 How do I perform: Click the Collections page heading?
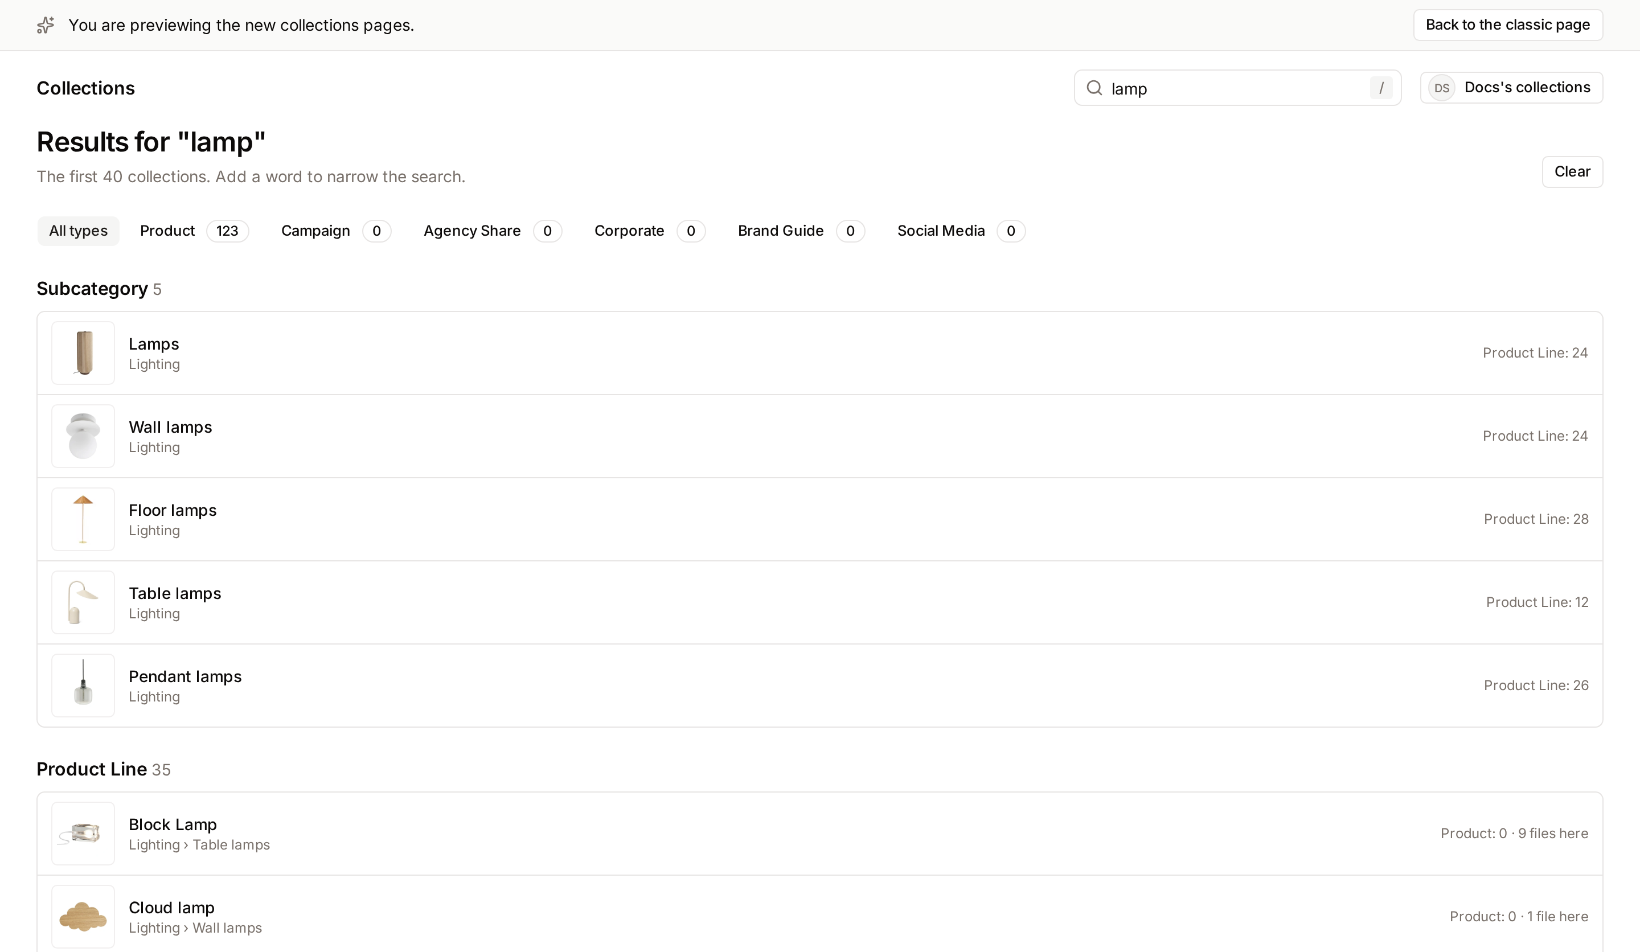(x=85, y=88)
